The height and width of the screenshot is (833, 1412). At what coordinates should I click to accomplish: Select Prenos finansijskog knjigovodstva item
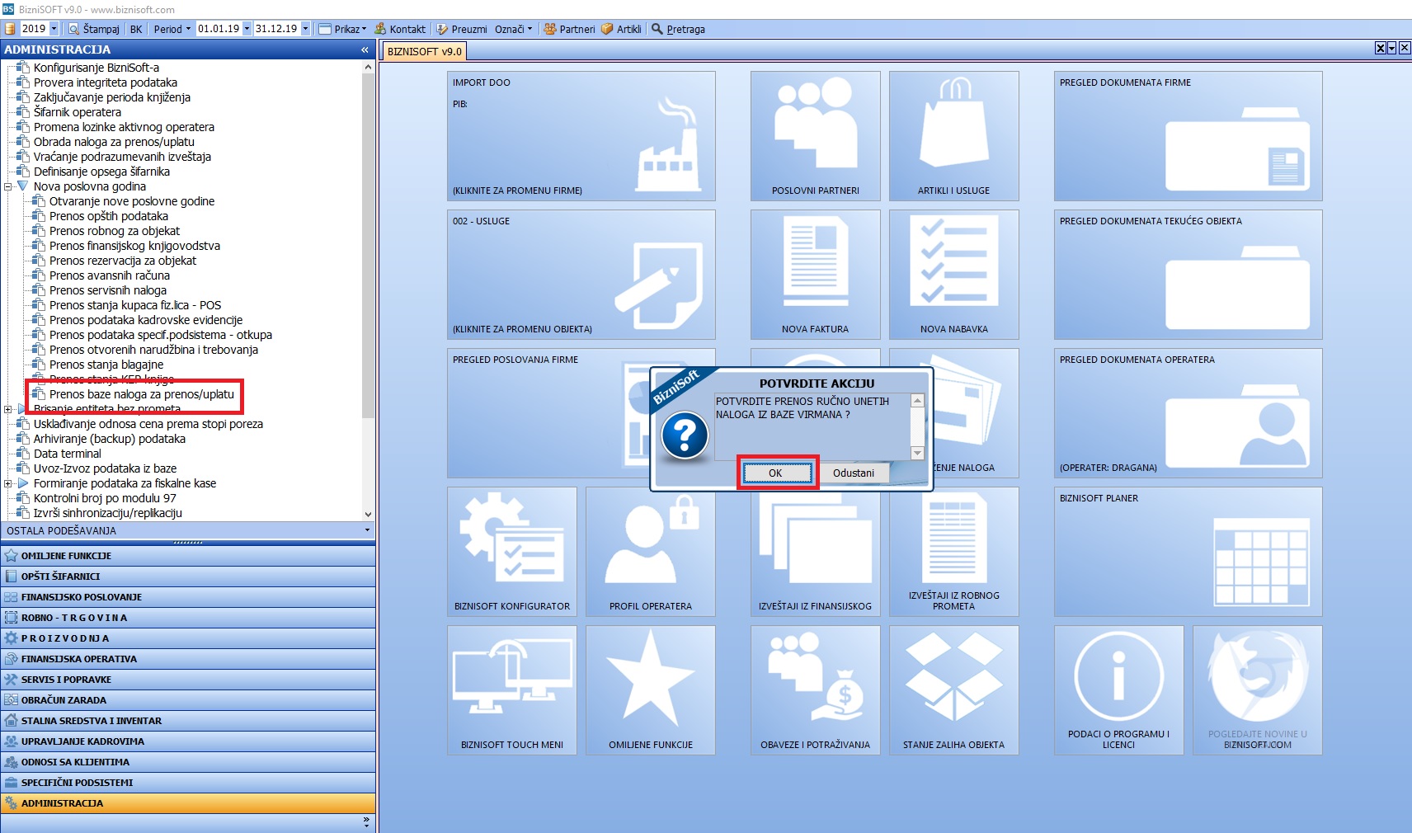[134, 246]
